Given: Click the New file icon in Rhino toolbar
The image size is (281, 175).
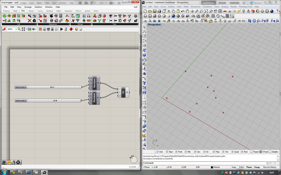Looking at the screenshot, I should (x=145, y=11).
